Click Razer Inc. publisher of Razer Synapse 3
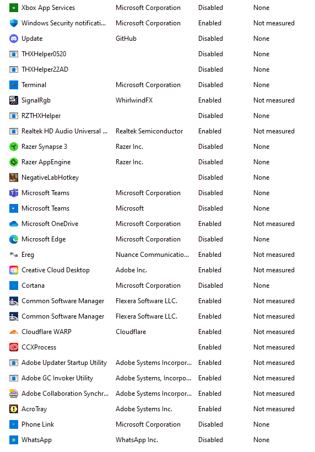The image size is (315, 452). [129, 147]
